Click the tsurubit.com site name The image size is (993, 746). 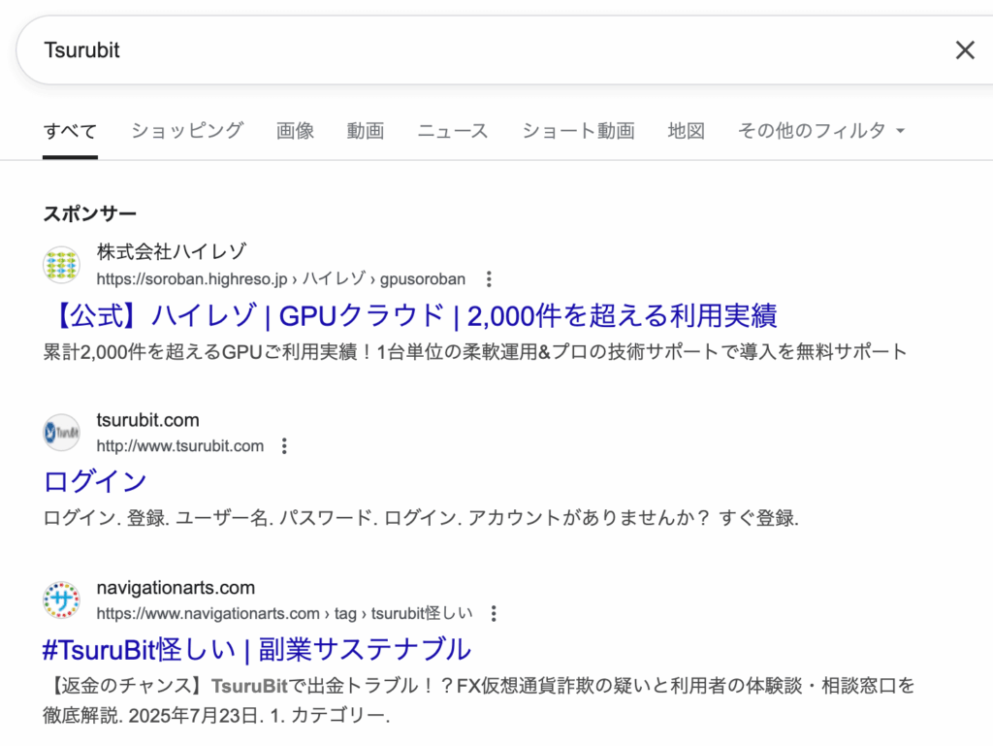147,420
